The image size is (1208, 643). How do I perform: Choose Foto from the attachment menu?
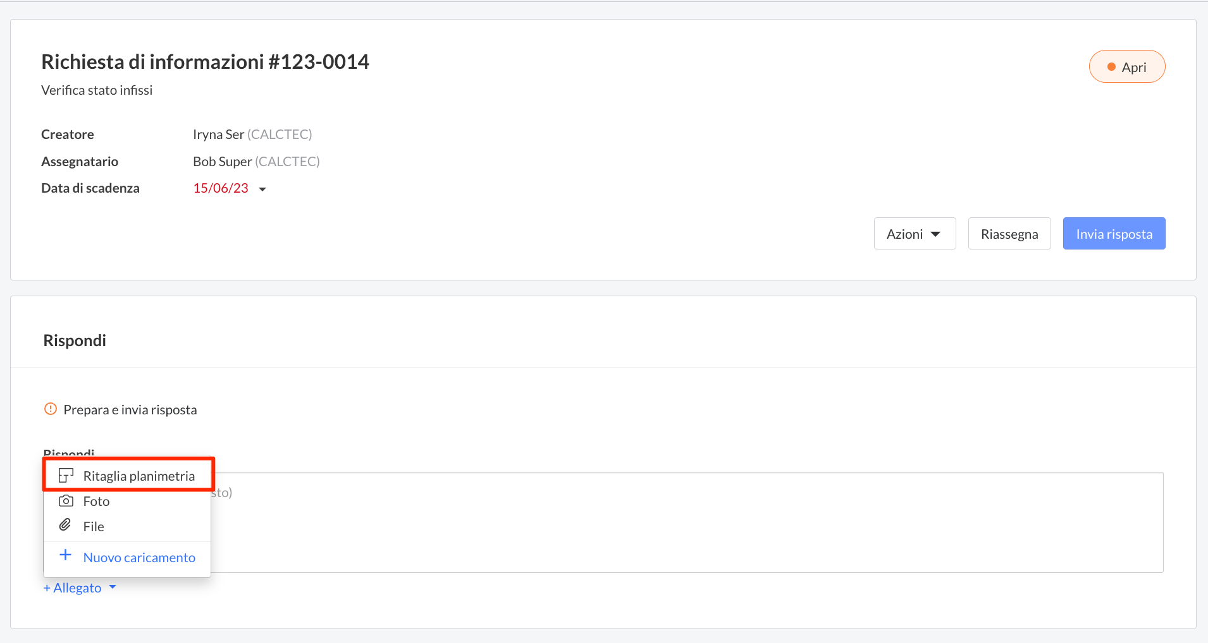[127, 501]
